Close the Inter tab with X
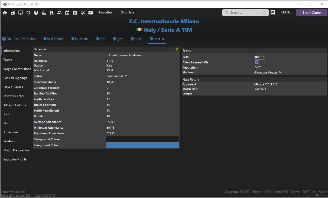The width and height of the screenshot is (328, 198). pyautogui.click(x=163, y=39)
